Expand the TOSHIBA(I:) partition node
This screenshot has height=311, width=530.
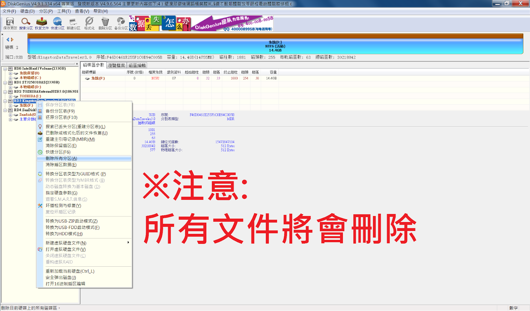11,97
